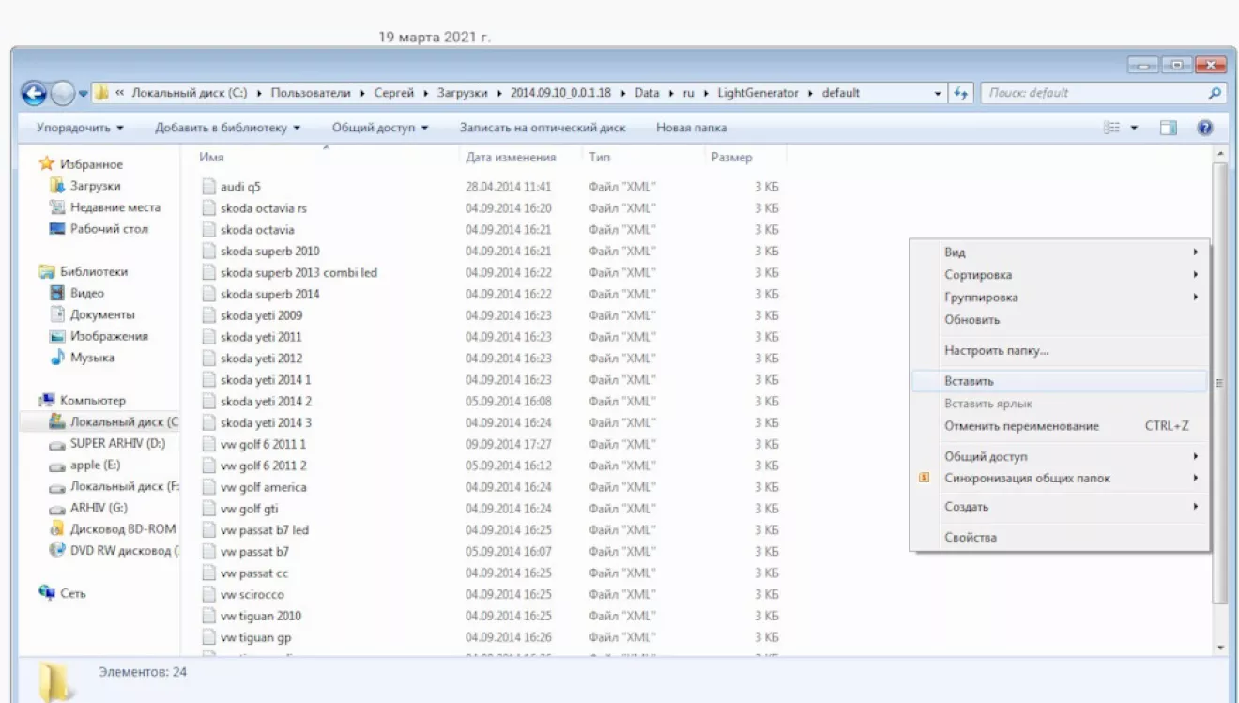Open Загрузки in the Избранное sidebar
Screen dimensions: 1239x703
click(95, 186)
